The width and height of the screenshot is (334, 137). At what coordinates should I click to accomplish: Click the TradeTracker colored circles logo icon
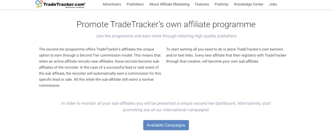click(39, 4)
